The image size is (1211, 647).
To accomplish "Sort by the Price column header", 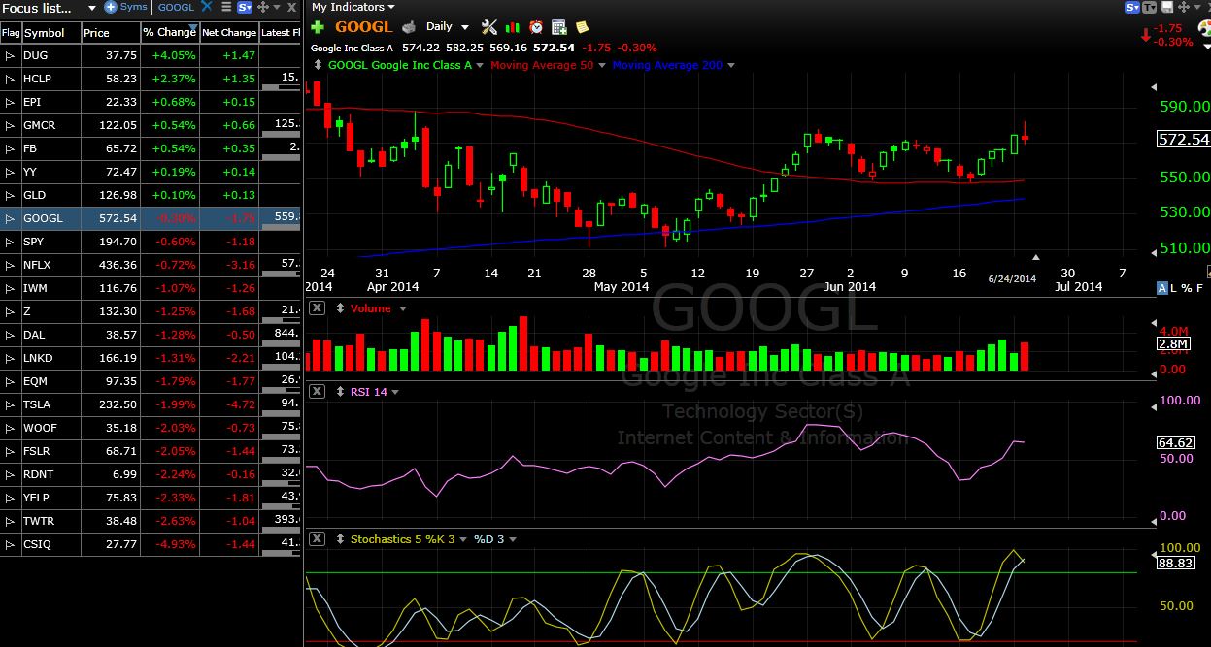I will [110, 32].
